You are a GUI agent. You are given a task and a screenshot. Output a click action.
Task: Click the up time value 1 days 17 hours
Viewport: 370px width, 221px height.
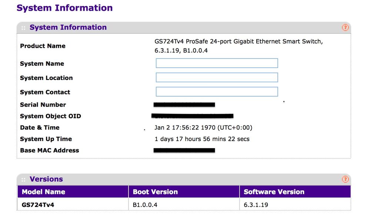tap(202, 139)
